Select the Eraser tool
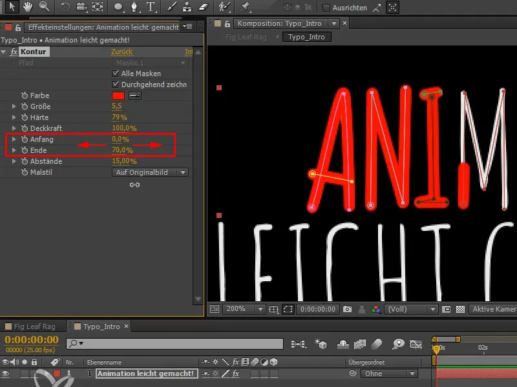Viewport: 517px width, 387px height. click(204, 6)
